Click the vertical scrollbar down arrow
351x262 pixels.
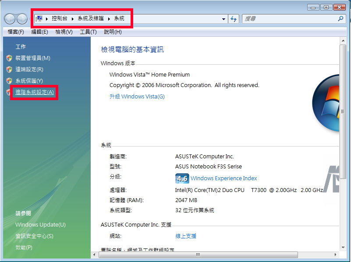coord(343,248)
